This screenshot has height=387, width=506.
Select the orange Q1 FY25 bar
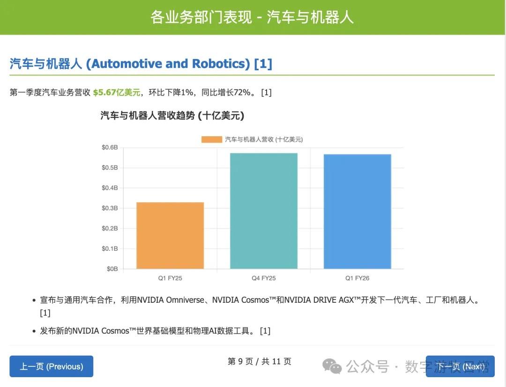click(170, 235)
